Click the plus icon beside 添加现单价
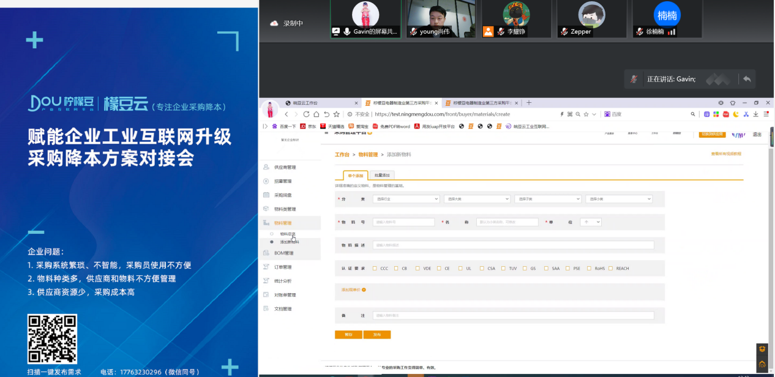This screenshot has width=775, height=377. pos(364,289)
